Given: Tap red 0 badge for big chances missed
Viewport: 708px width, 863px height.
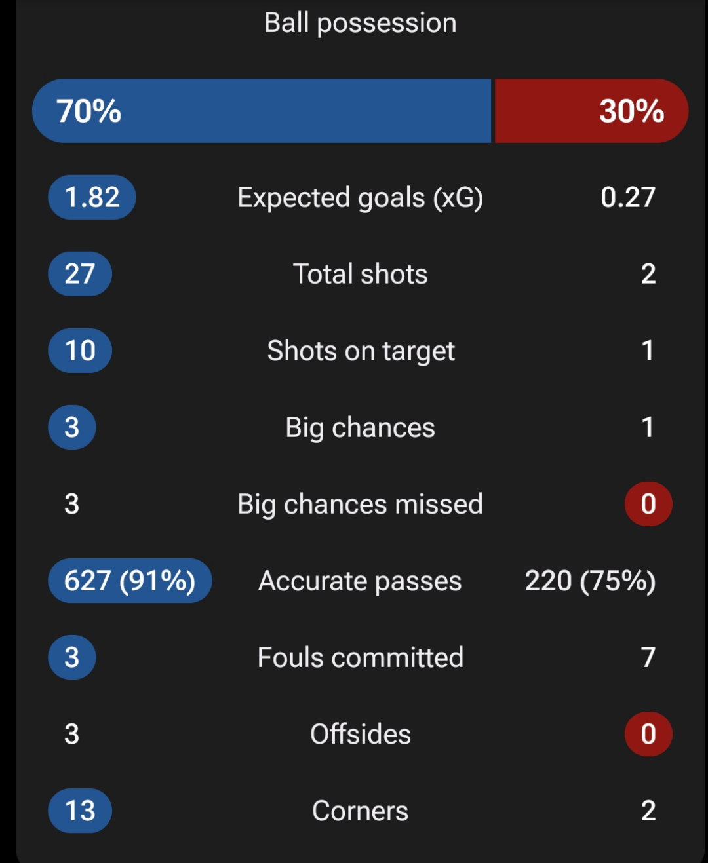Looking at the screenshot, I should [x=648, y=504].
